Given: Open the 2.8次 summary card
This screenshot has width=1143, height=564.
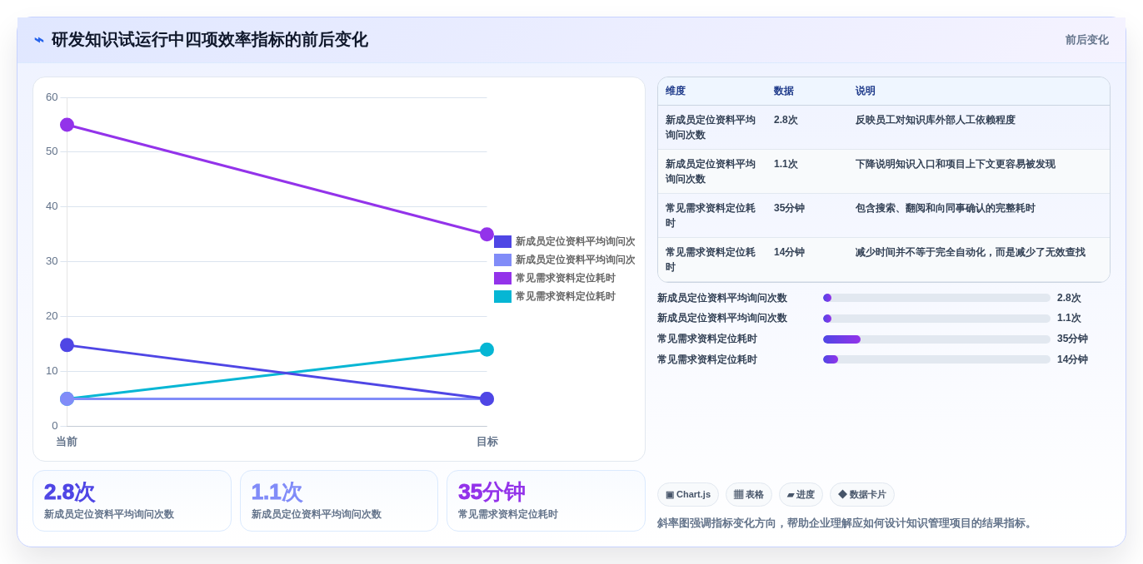Looking at the screenshot, I should click(x=132, y=501).
